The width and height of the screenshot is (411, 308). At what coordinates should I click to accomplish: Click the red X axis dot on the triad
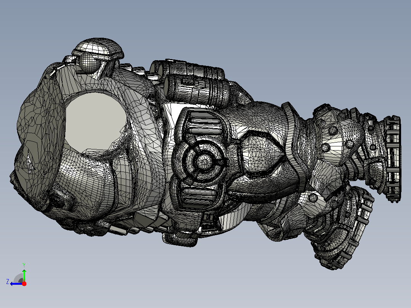click(24, 284)
